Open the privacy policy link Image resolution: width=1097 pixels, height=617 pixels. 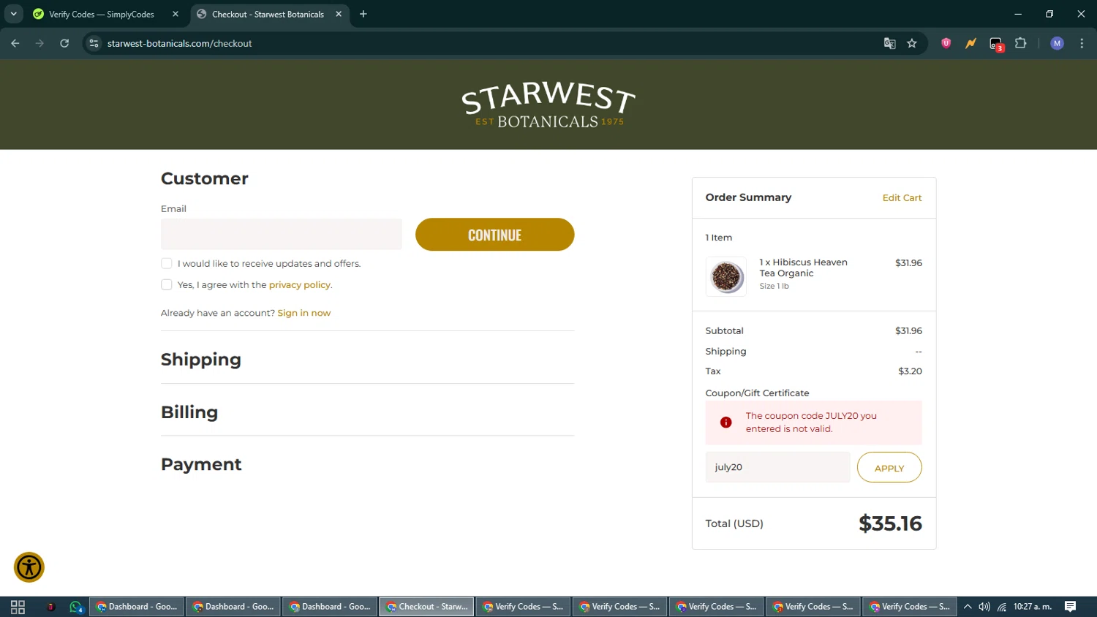coord(299,285)
